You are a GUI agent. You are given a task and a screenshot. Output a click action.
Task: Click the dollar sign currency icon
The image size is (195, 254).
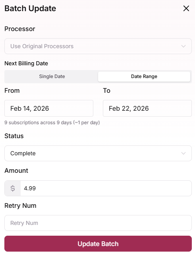click(x=13, y=188)
